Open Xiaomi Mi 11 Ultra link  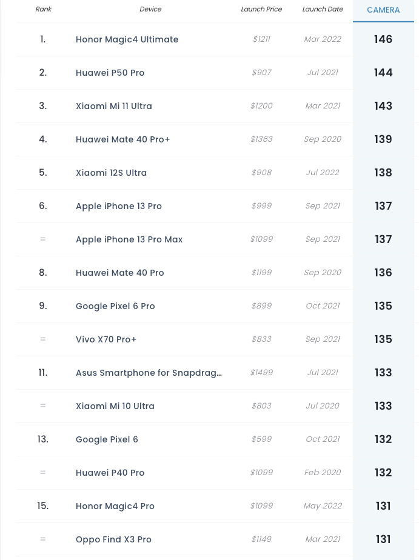(114, 106)
